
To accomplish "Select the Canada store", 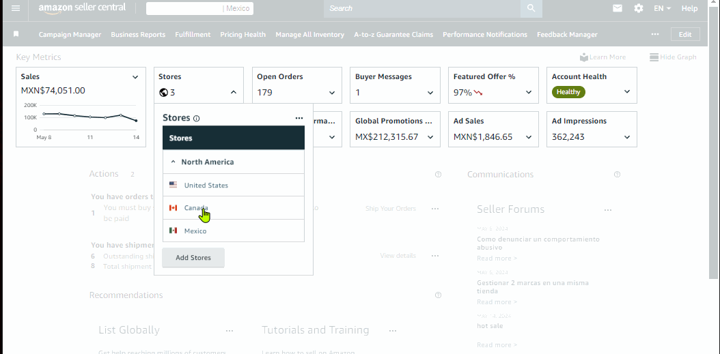I will tap(233, 208).
